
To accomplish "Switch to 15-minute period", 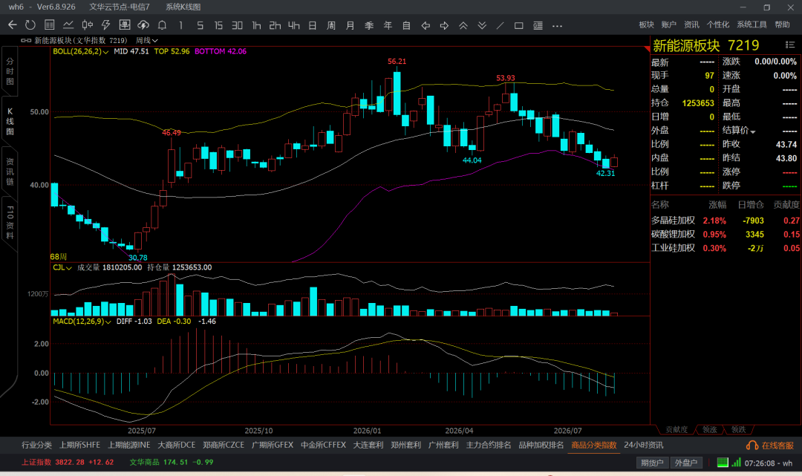I will [218, 25].
